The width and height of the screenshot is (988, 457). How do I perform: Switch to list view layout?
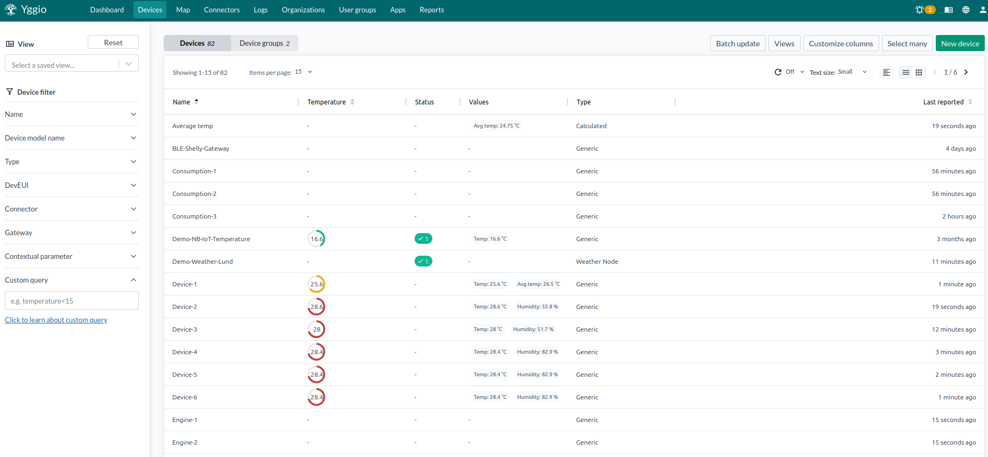click(x=906, y=72)
